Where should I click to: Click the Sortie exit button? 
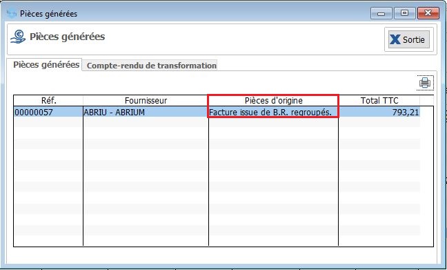click(x=409, y=39)
